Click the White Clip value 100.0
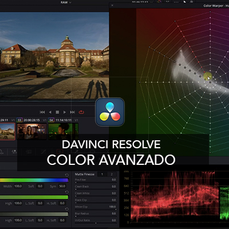229x229 pixels. pos(112,207)
